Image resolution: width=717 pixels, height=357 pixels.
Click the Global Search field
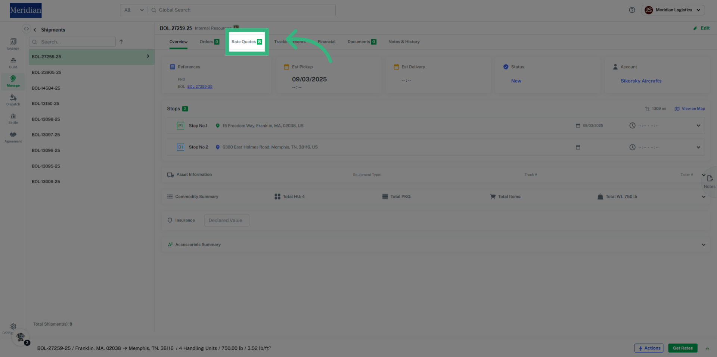[x=242, y=10]
